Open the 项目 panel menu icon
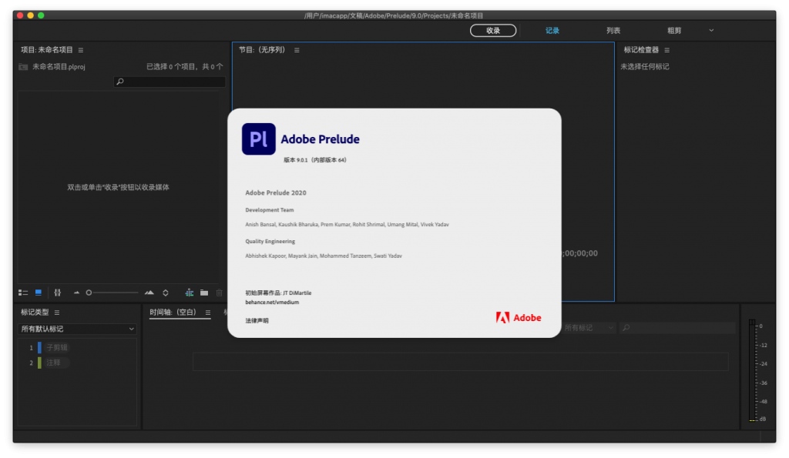Viewport: 789px width, 458px height. pos(81,50)
